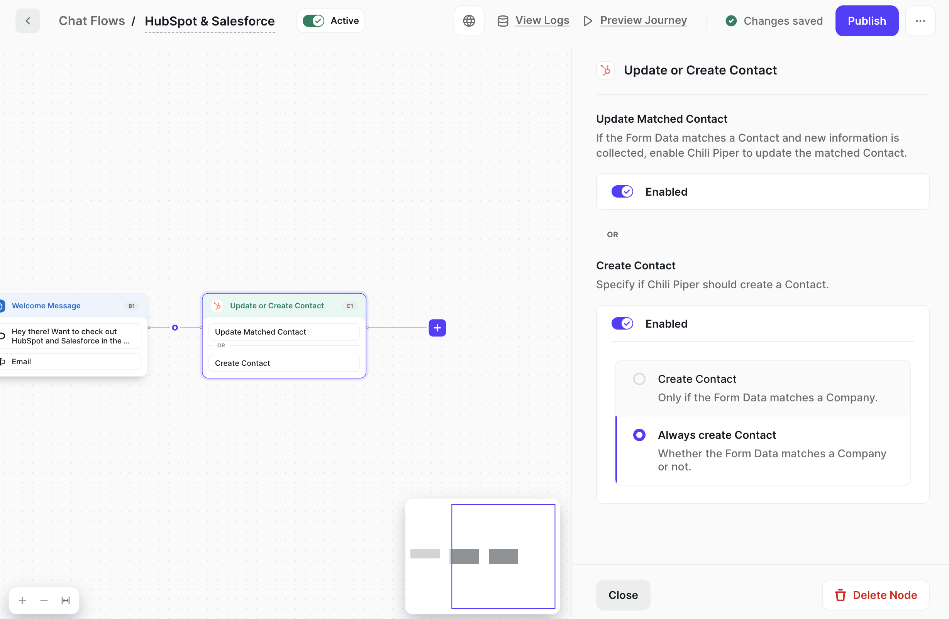This screenshot has height=619, width=949.
Task: Click the play icon beside Preview Journey
Action: 587,21
